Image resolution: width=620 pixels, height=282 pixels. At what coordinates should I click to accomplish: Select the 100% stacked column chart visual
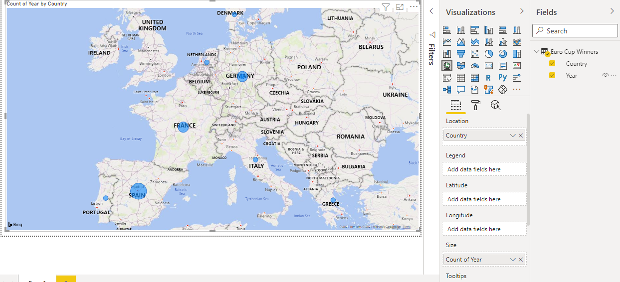coord(517,30)
